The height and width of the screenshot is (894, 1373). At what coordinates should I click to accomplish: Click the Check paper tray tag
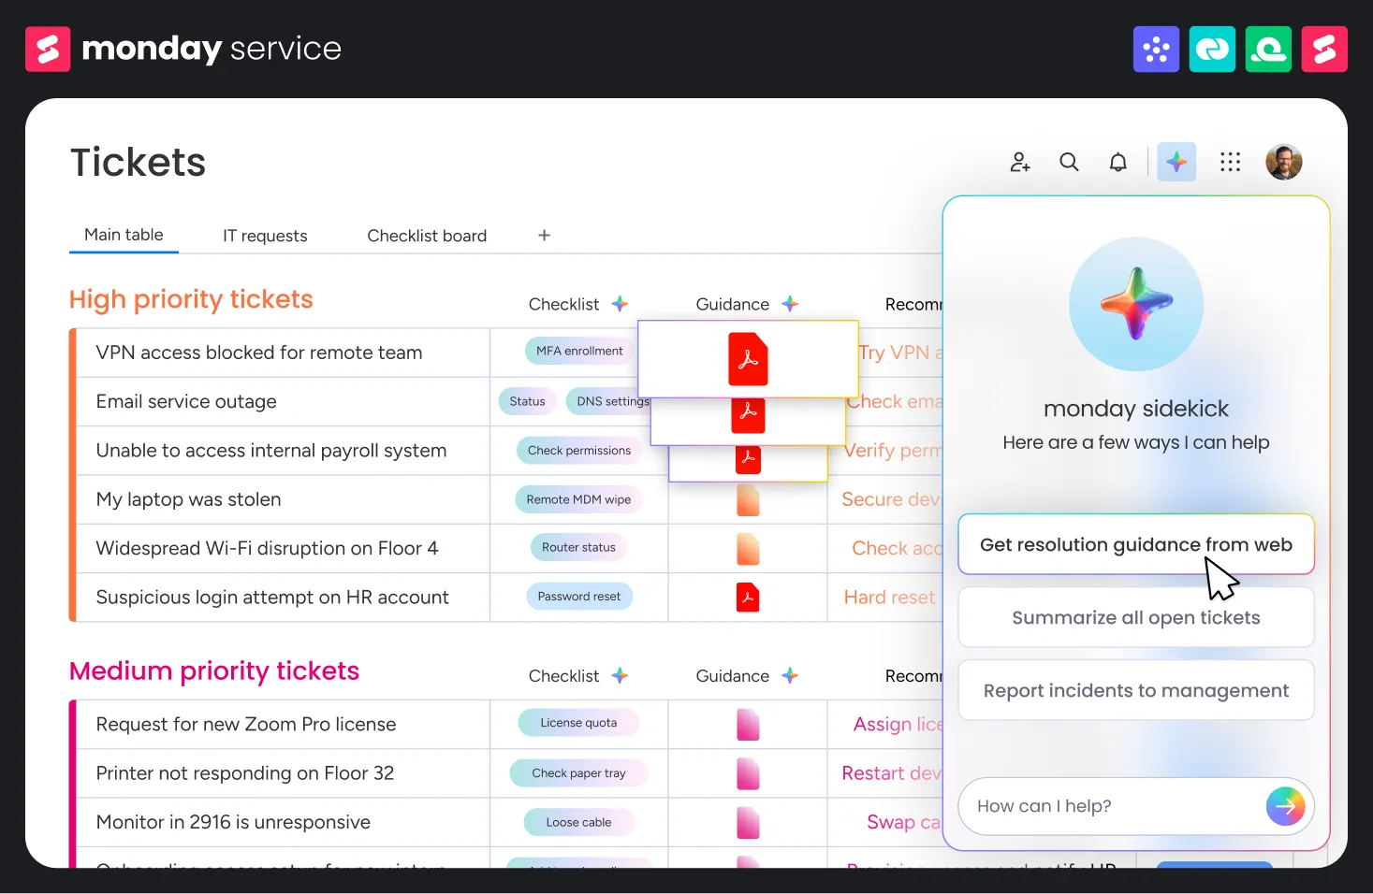[x=578, y=772]
